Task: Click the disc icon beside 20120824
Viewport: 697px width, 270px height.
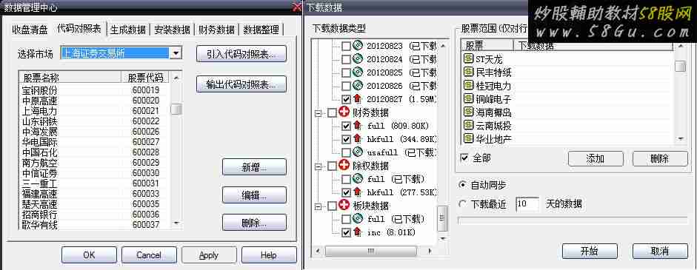Action: (358, 59)
